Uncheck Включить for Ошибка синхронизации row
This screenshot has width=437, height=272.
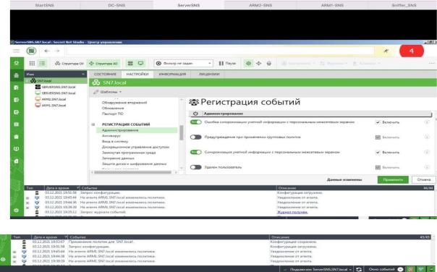(x=378, y=122)
